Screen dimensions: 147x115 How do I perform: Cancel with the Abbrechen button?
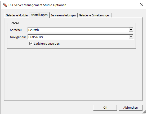(131, 108)
